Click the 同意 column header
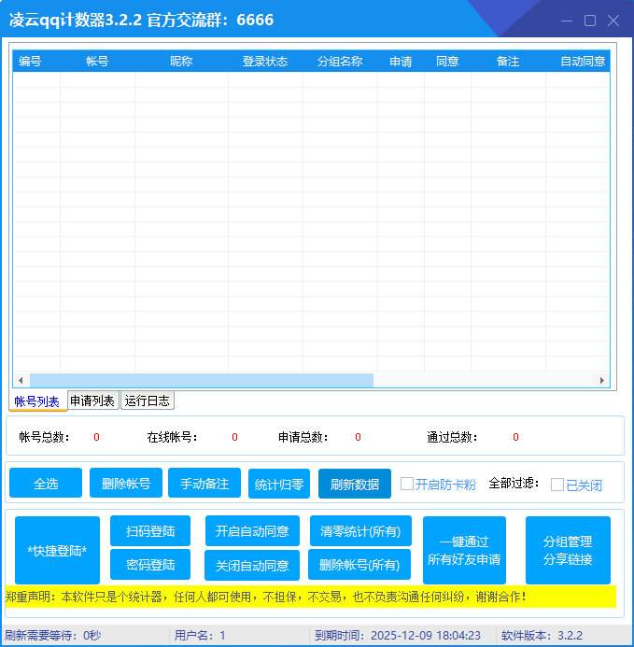This screenshot has width=634, height=647. tap(447, 61)
